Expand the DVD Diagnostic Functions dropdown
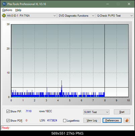This screenshot has width=135, height=136. click(x=76, y=16)
